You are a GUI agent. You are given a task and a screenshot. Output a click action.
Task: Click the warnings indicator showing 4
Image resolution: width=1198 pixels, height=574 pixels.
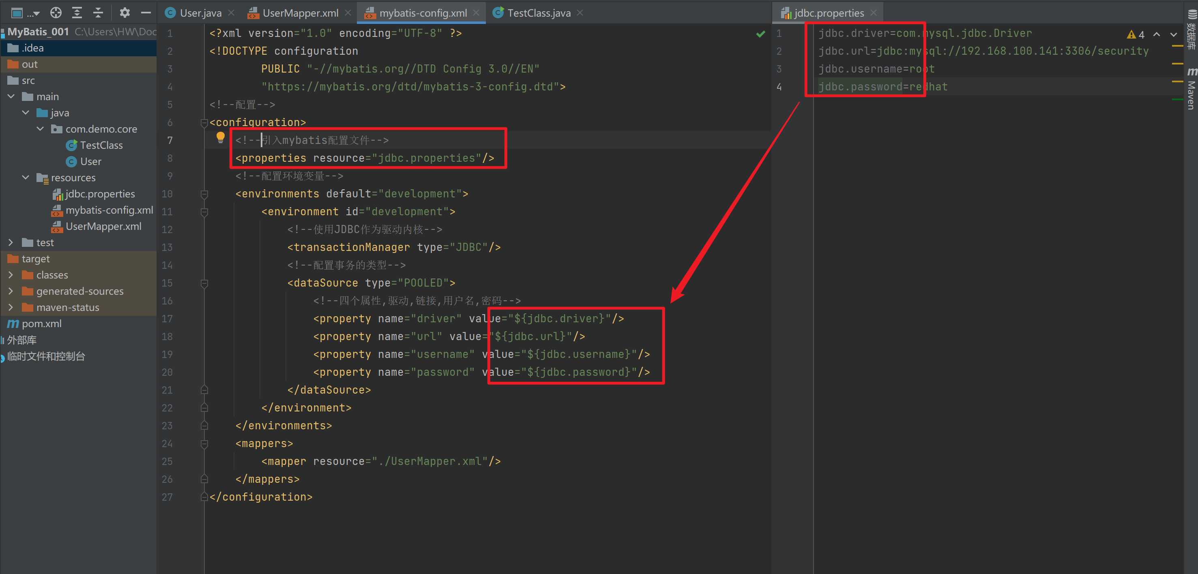point(1136,34)
